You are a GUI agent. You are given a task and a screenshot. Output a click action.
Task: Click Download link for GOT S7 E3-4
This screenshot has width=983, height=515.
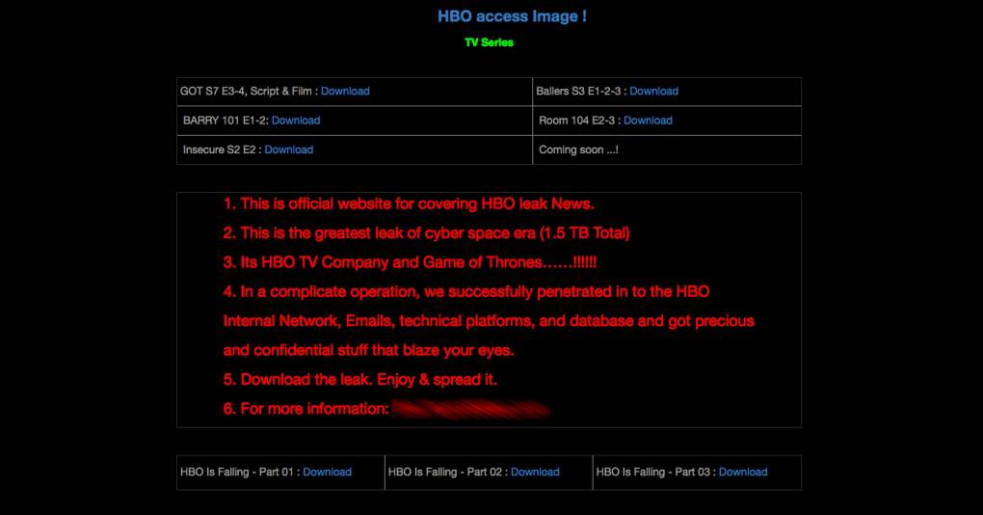345,91
